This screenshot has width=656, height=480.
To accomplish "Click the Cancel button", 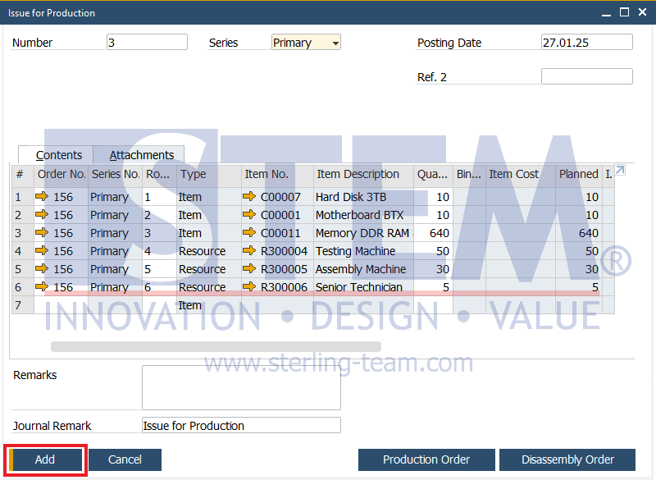I will coord(125,459).
